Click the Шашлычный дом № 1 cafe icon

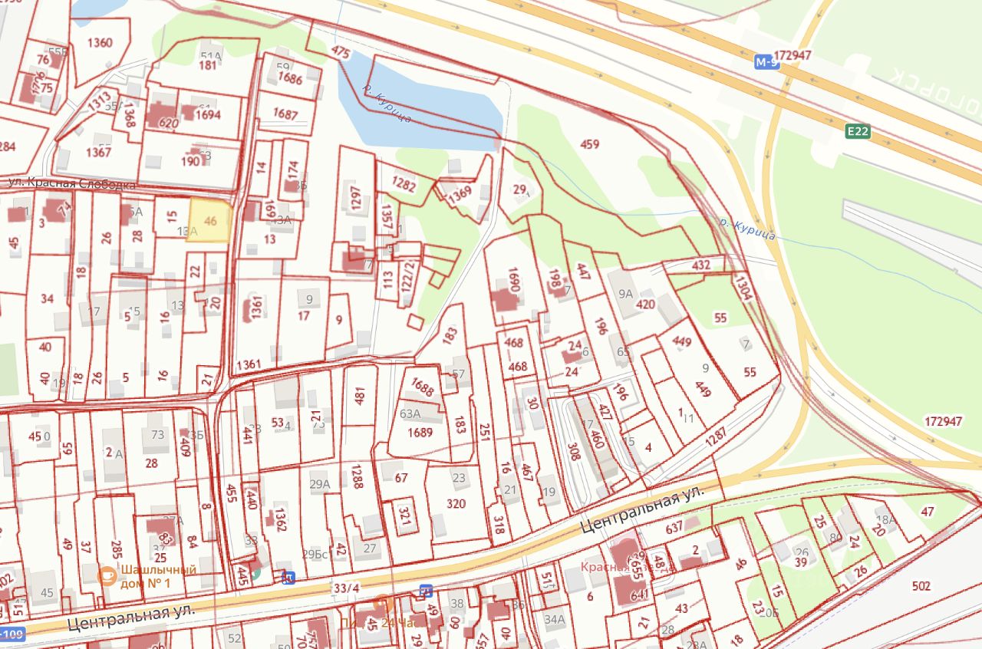tap(108, 576)
